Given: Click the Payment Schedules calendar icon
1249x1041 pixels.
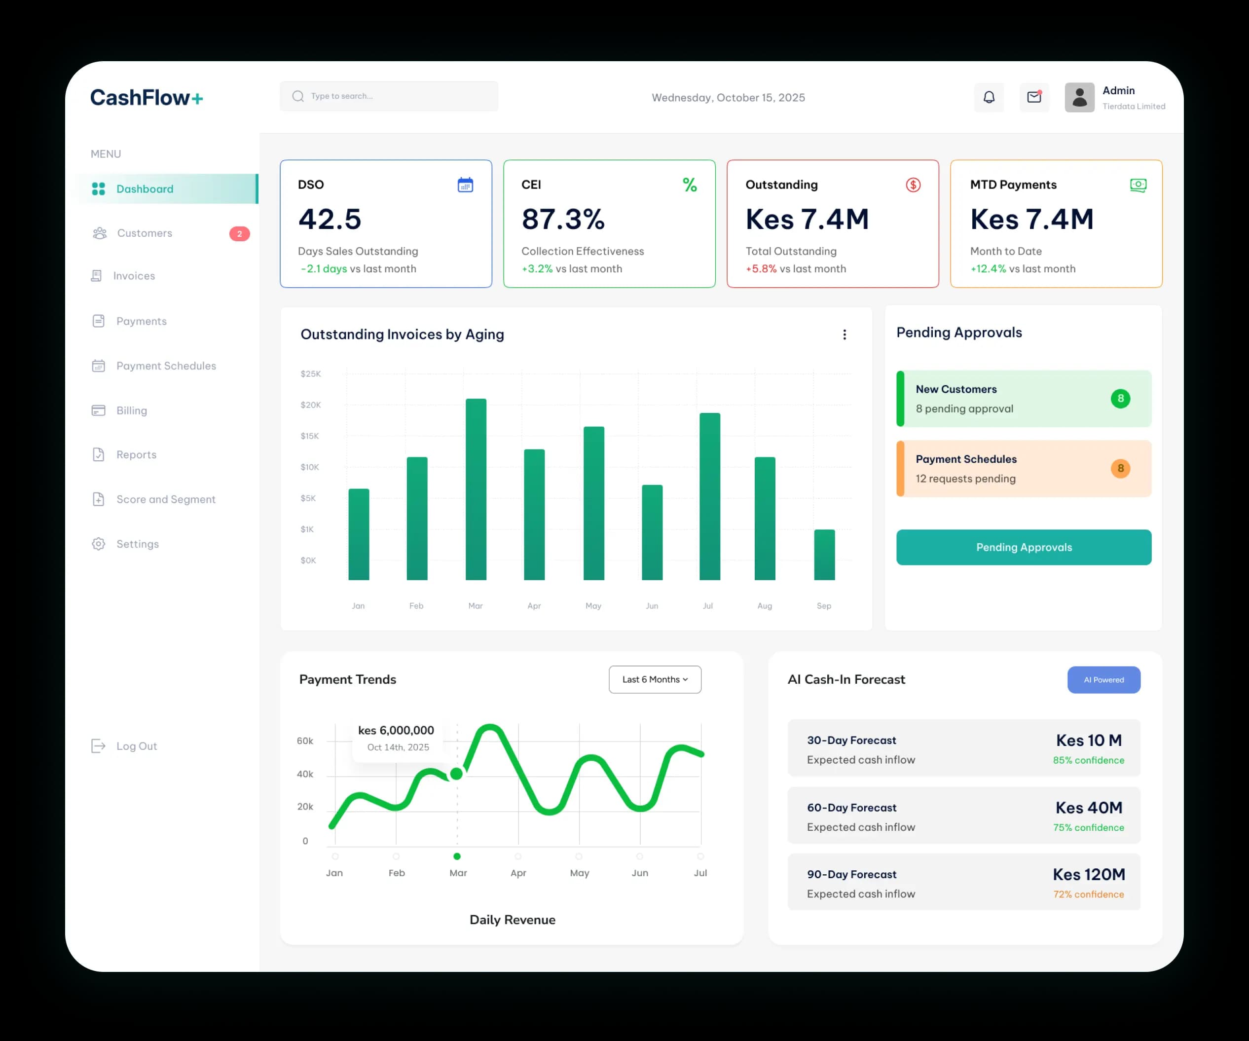Looking at the screenshot, I should (x=99, y=366).
